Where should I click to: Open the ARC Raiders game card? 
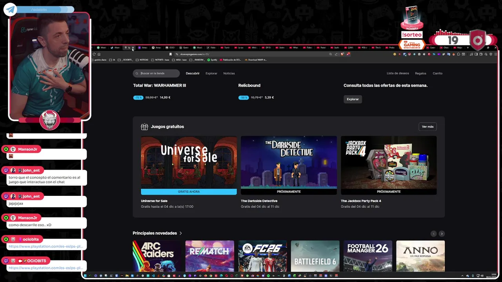tap(157, 256)
